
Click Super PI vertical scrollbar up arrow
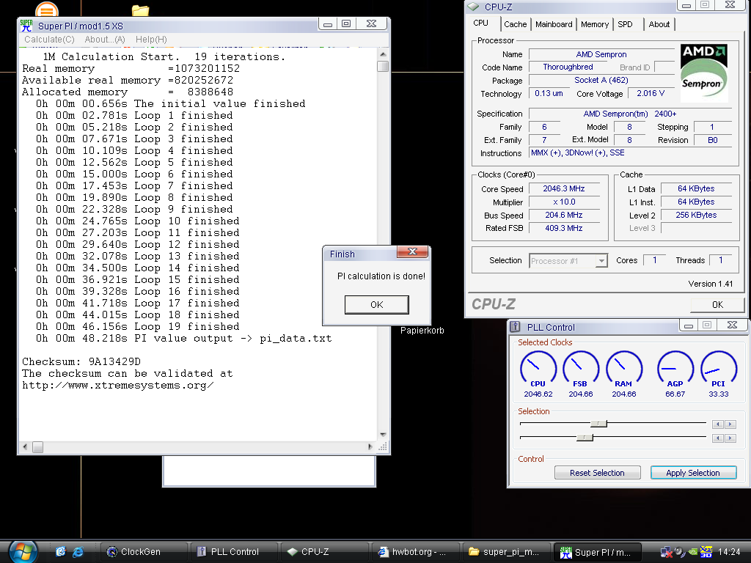[x=383, y=54]
